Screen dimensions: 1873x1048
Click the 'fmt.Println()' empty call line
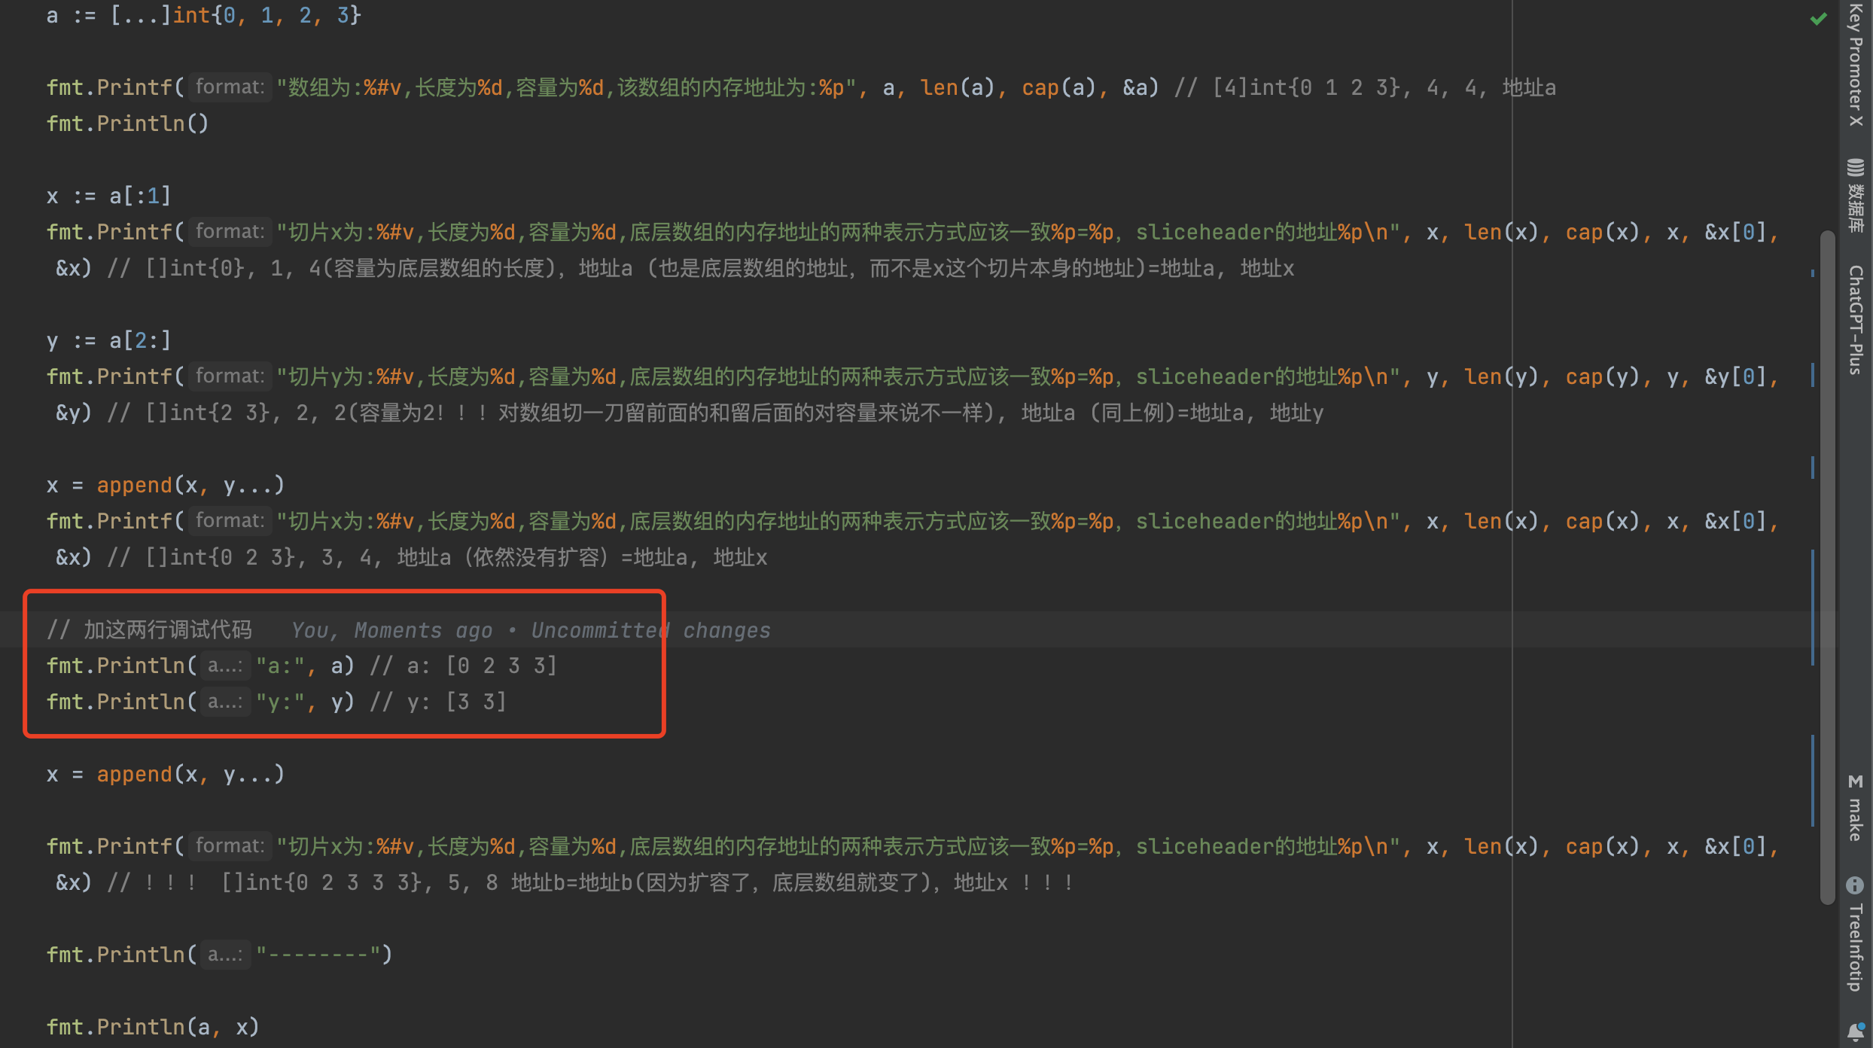click(127, 124)
